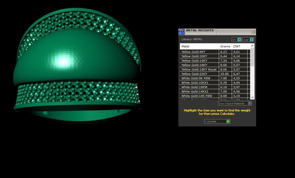The height and width of the screenshot is (178, 295).
Task: Select the Yellow Gold:9KY row
Action: click(215, 52)
